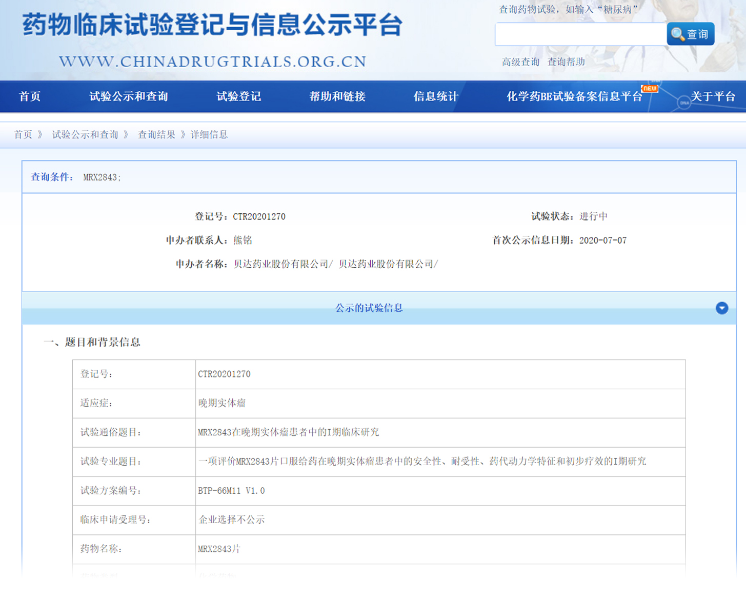Click query condition value MRX2843;
Image resolution: width=746 pixels, height=601 pixels.
[102, 177]
